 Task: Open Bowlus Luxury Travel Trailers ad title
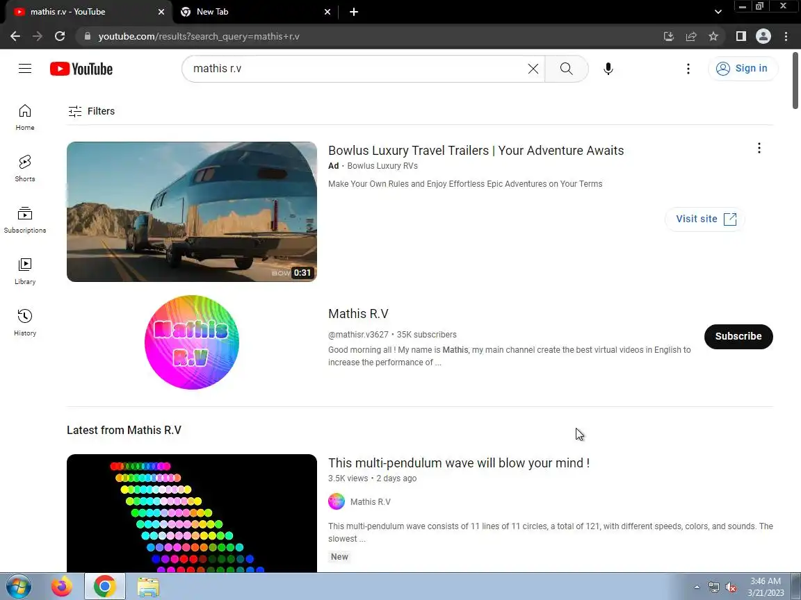point(476,151)
